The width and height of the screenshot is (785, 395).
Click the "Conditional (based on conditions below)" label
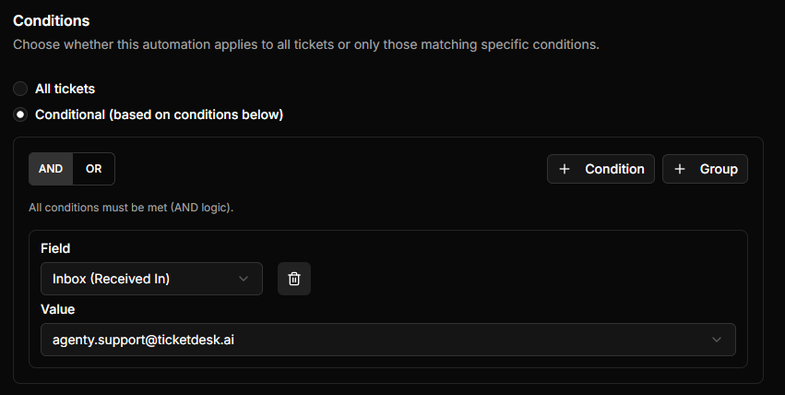[159, 115]
